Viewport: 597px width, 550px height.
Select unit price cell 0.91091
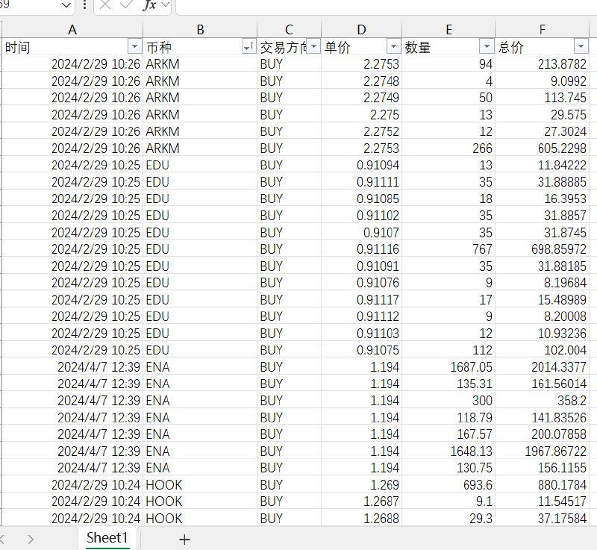coord(361,266)
